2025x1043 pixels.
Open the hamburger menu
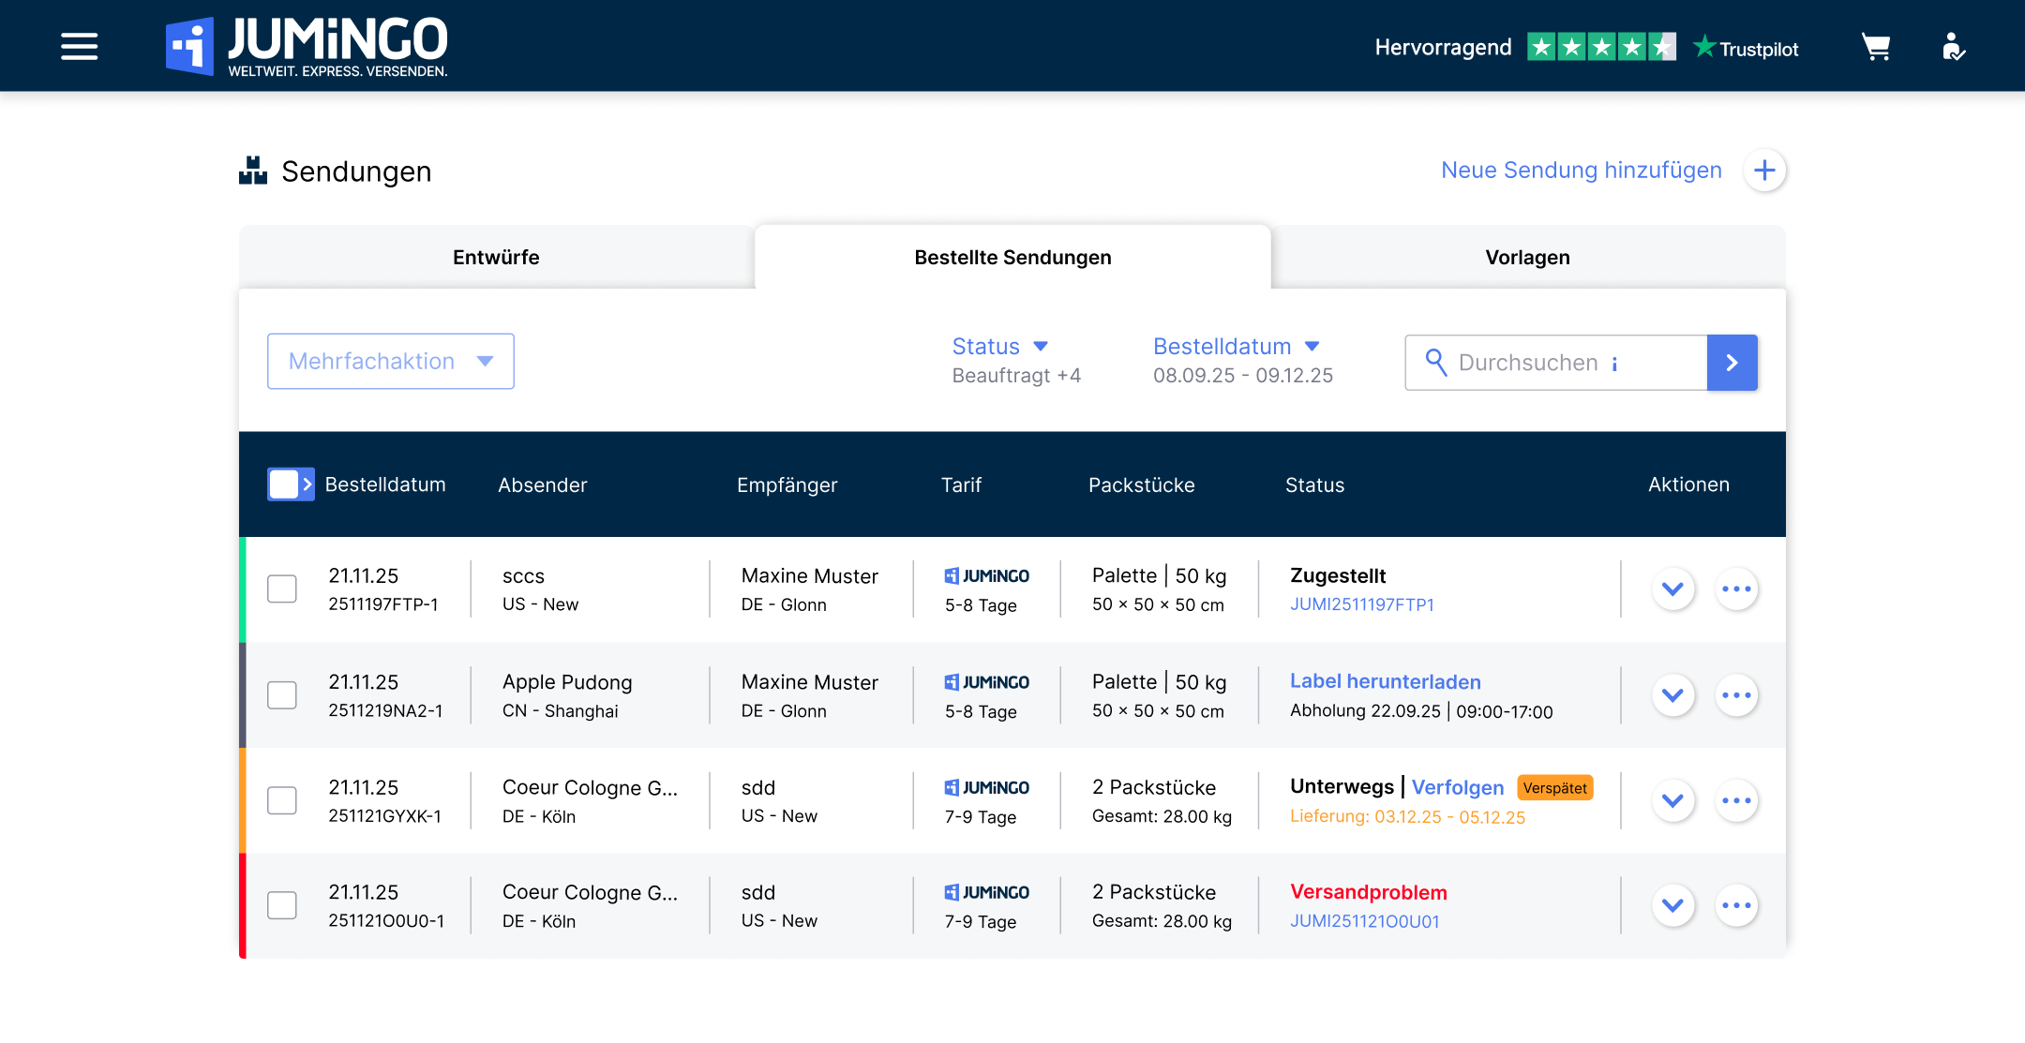pos(79,46)
